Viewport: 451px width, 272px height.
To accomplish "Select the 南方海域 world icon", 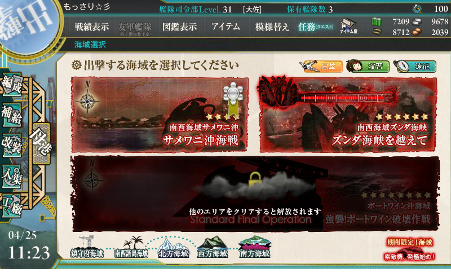I will [x=255, y=247].
